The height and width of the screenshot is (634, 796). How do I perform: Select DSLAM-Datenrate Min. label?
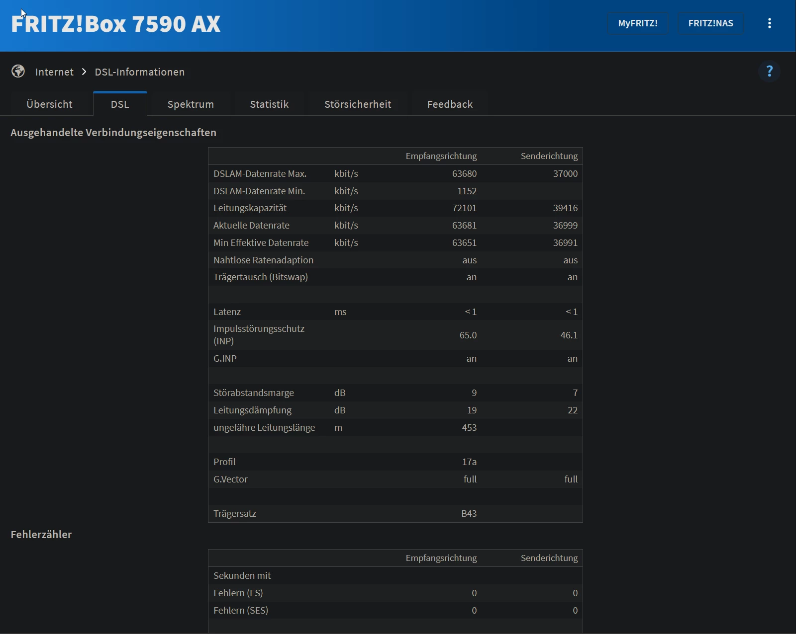(259, 191)
